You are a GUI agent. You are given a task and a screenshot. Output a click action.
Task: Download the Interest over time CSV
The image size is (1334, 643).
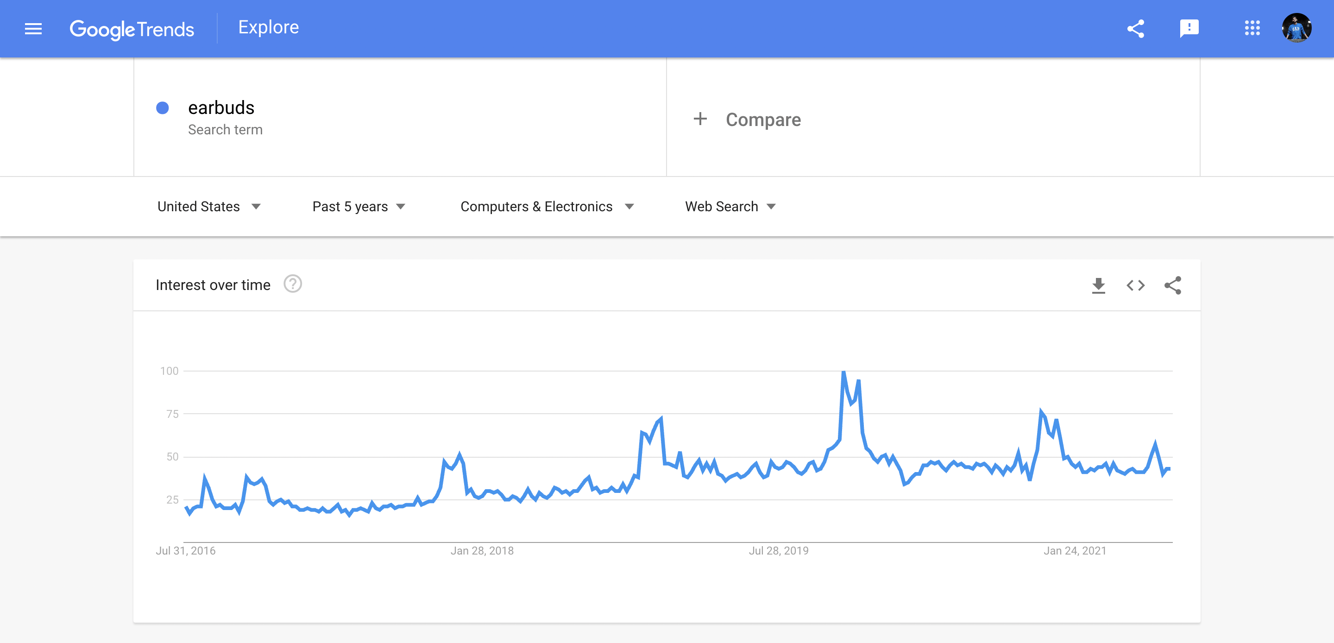tap(1098, 285)
